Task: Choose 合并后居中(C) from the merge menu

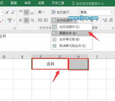Action: click(72, 27)
